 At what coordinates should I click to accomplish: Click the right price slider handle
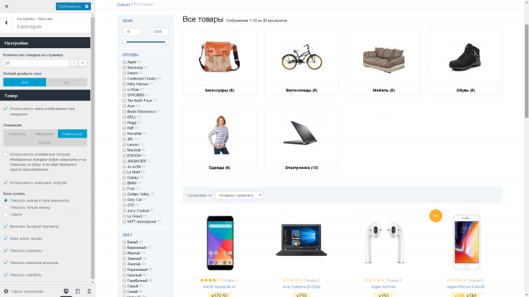(167, 42)
